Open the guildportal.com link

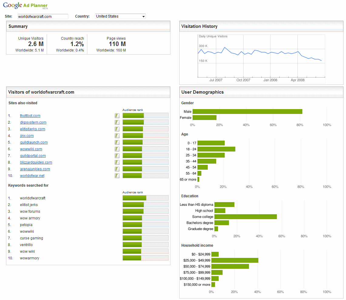pyautogui.click(x=33, y=156)
